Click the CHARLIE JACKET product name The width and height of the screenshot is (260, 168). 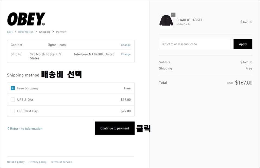(190, 20)
